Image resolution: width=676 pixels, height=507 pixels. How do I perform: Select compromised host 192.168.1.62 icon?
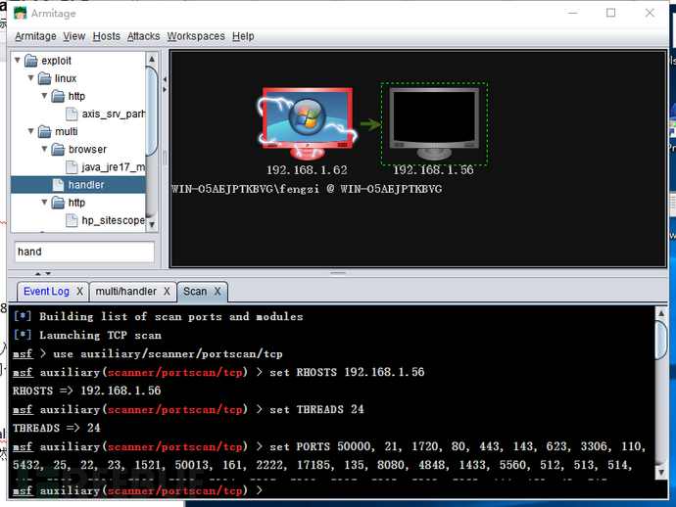(x=307, y=123)
